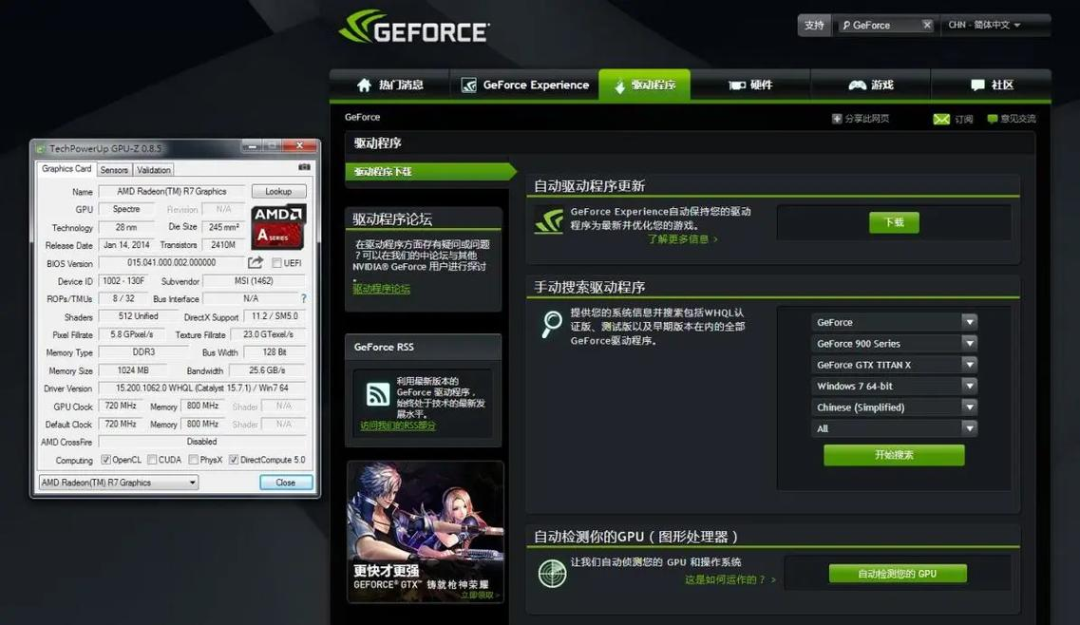Click inside the GeForce search field

tap(881, 25)
